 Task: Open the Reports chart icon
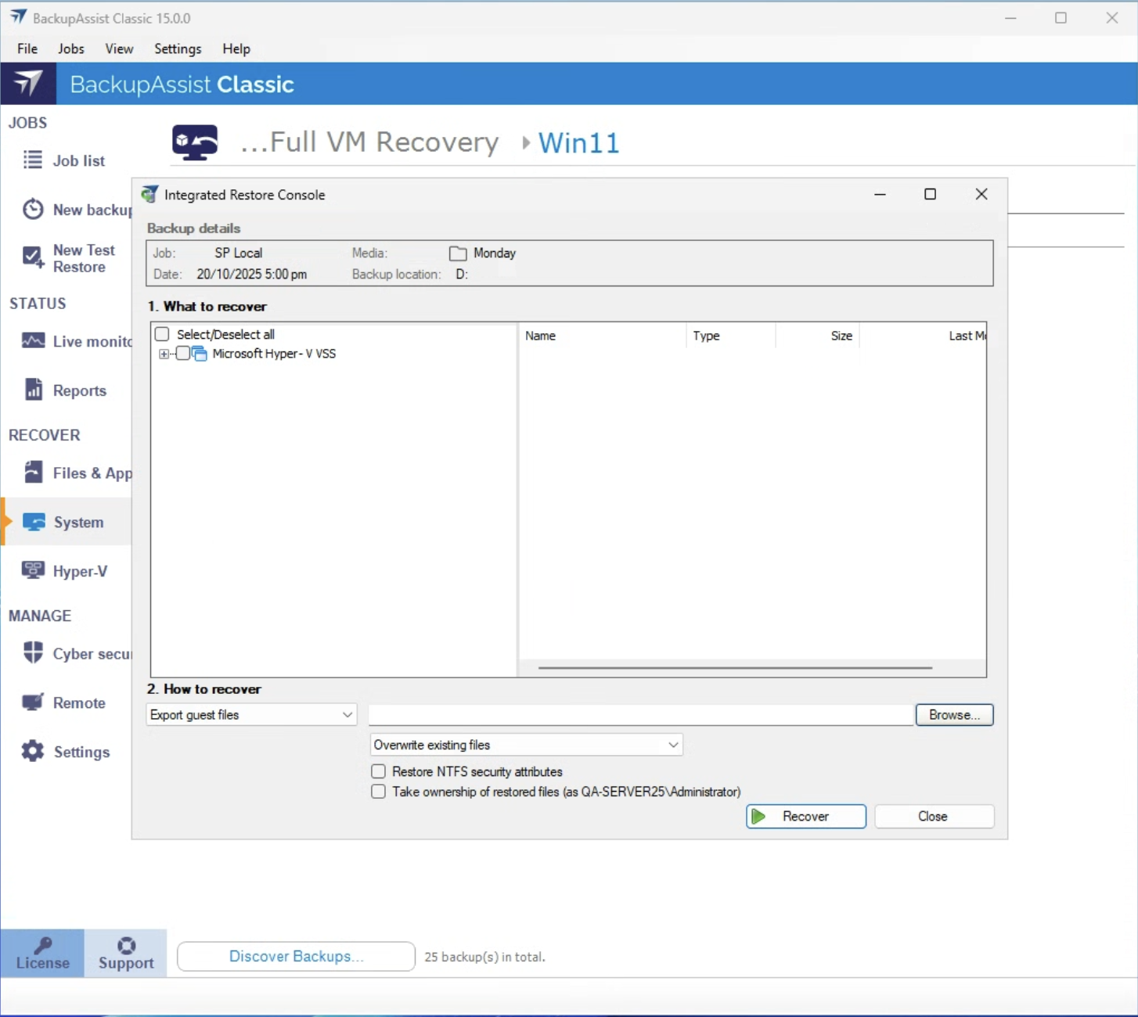34,390
